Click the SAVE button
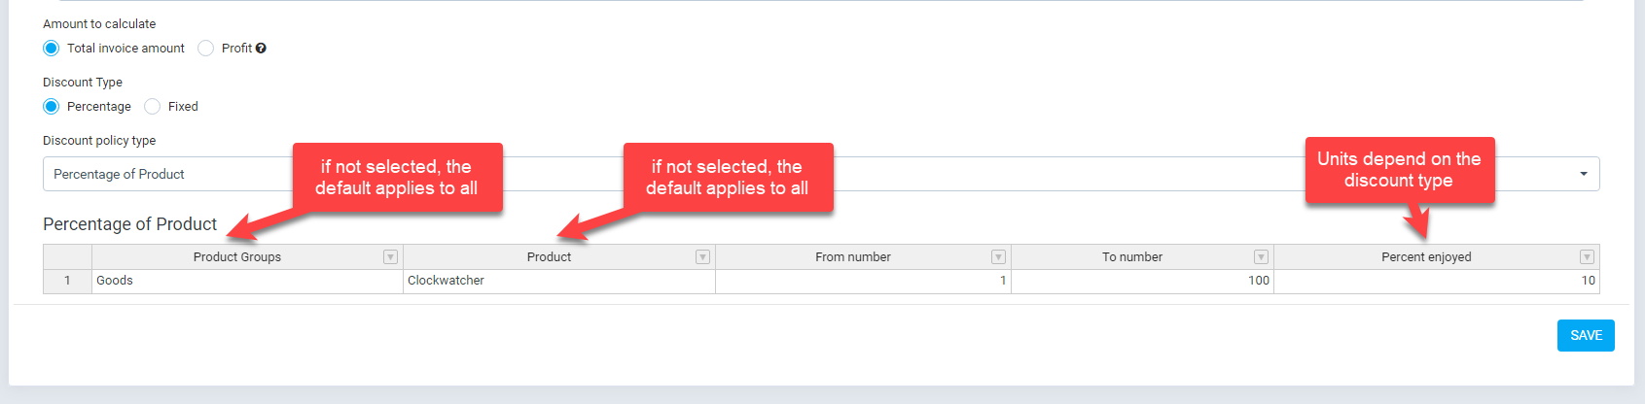 tap(1586, 335)
